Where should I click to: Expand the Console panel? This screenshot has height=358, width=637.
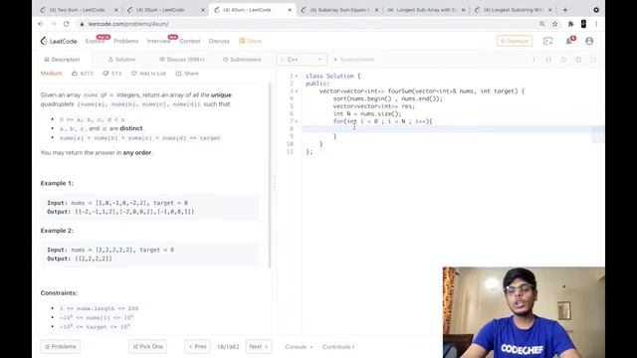(299, 347)
